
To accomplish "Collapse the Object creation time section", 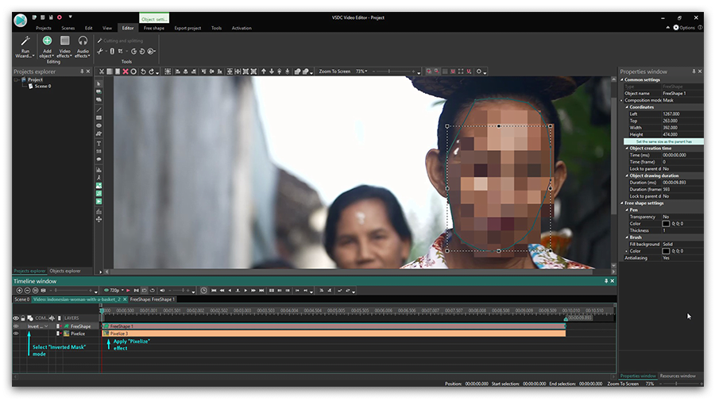I will (627, 148).
